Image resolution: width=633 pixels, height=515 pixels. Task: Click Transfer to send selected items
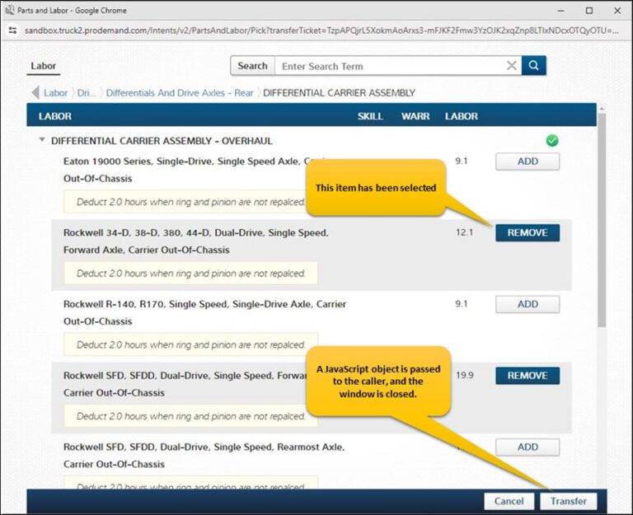coord(568,501)
